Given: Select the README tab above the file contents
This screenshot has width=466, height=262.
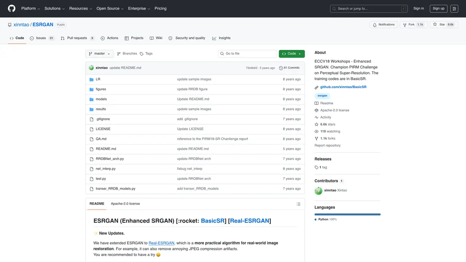Looking at the screenshot, I should point(97,204).
